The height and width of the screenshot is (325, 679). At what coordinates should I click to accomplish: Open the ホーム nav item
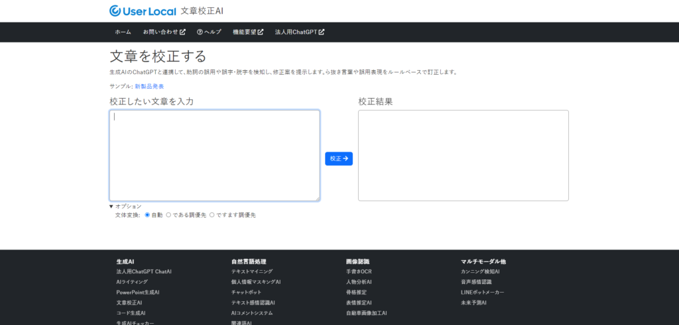[123, 32]
